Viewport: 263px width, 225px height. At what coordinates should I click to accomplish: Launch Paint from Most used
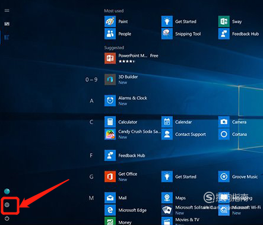[116, 21]
